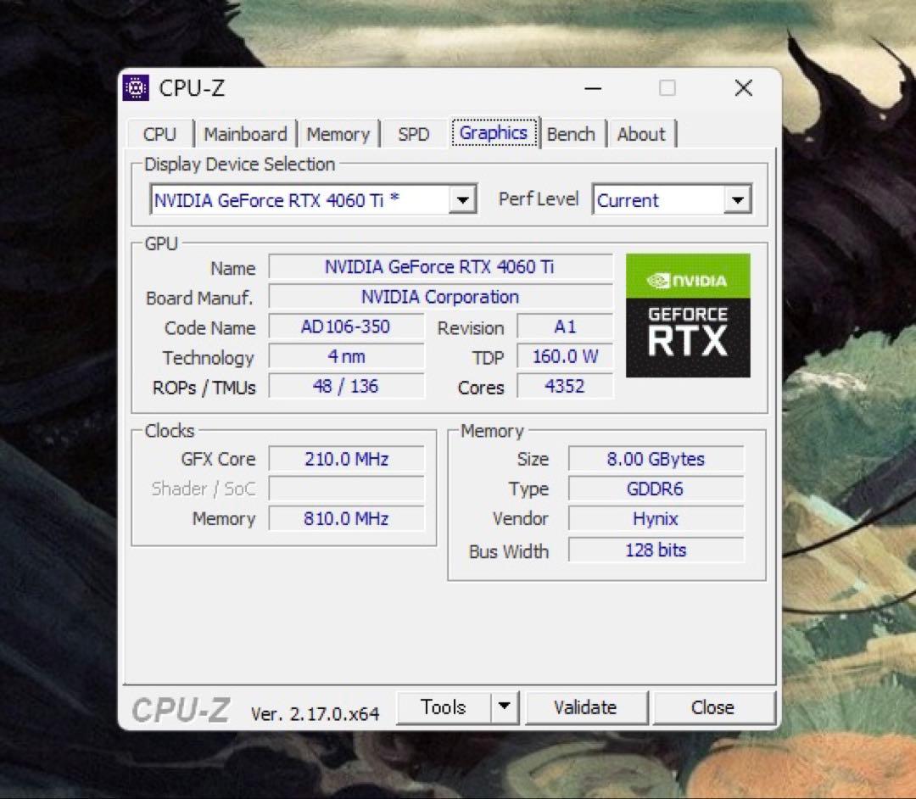Click the Board Manuf. label
Viewport: 916px width, 799px height.
pyautogui.click(x=200, y=299)
